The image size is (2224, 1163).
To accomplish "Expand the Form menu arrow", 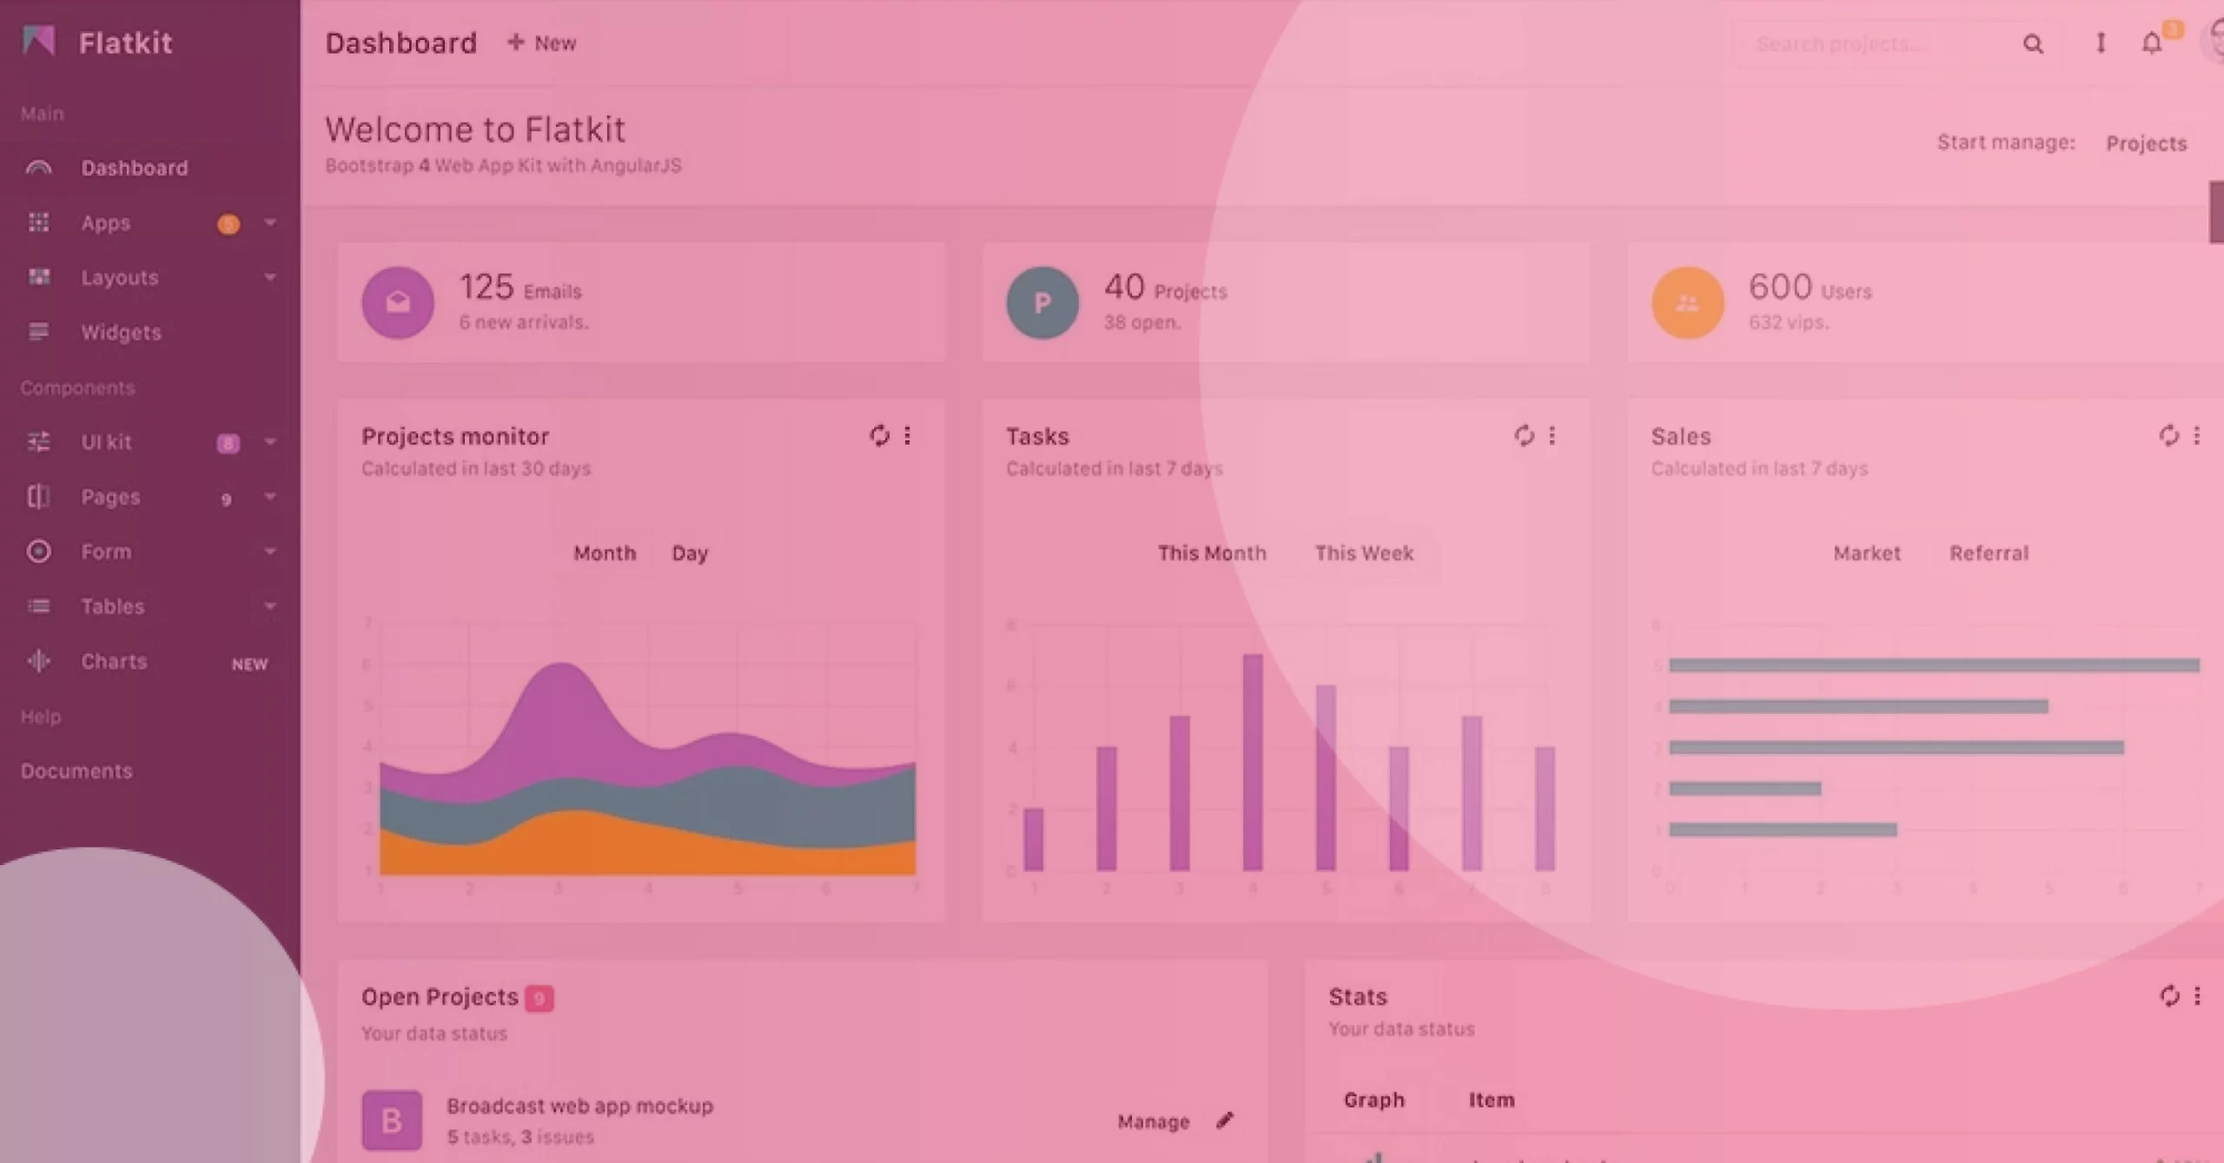I will click(x=270, y=551).
